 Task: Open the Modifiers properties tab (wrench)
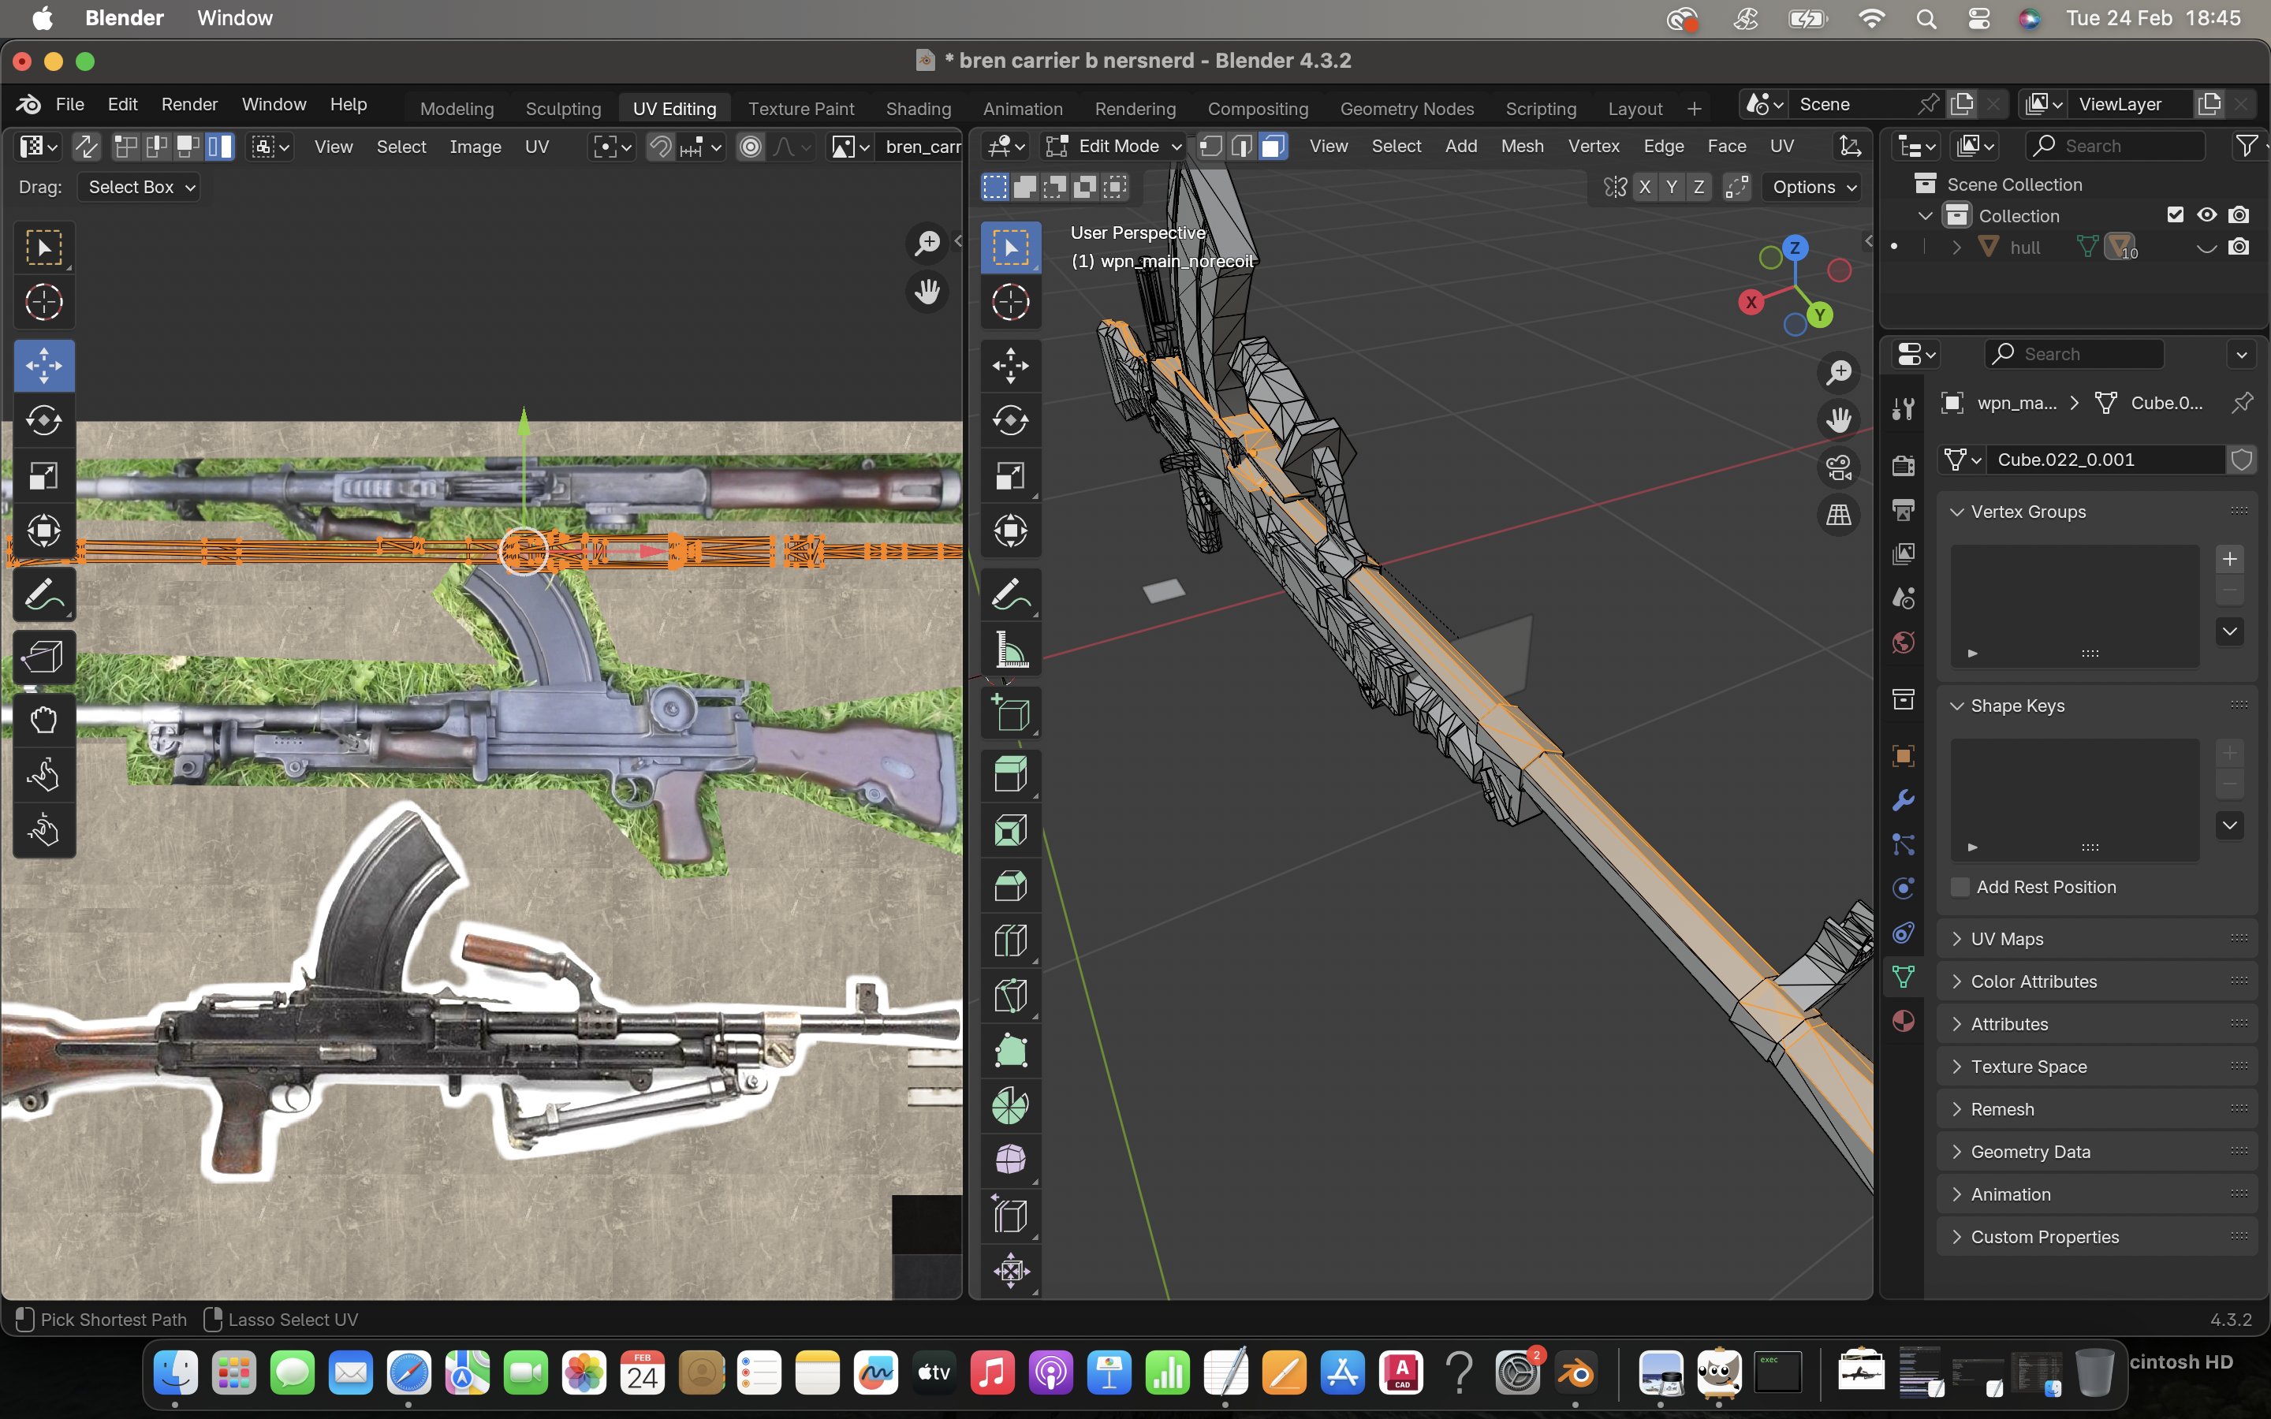(1903, 800)
